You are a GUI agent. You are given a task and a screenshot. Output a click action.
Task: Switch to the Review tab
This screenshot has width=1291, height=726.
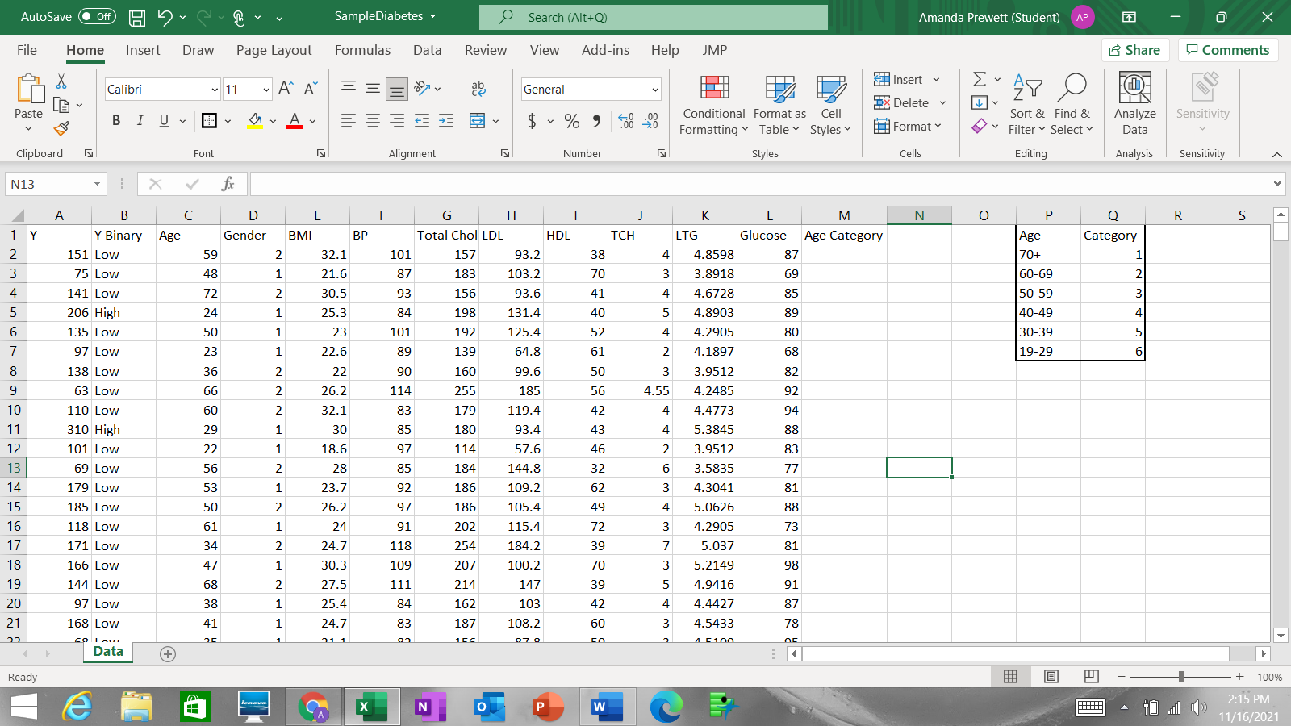click(485, 50)
